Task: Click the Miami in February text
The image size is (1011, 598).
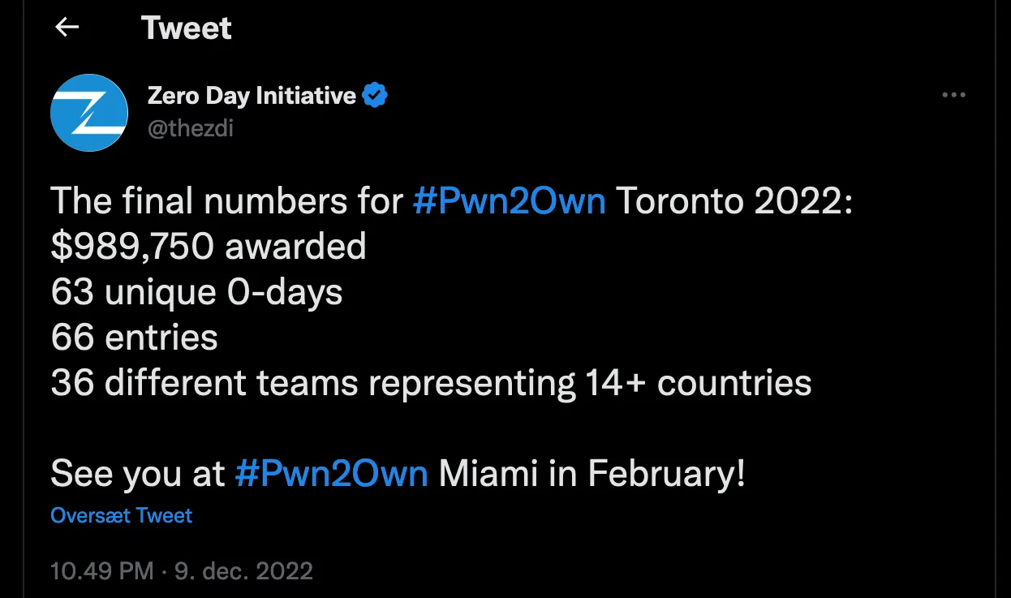Action: click(592, 474)
